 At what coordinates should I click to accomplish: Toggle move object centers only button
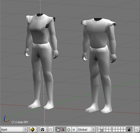tap(51, 130)
